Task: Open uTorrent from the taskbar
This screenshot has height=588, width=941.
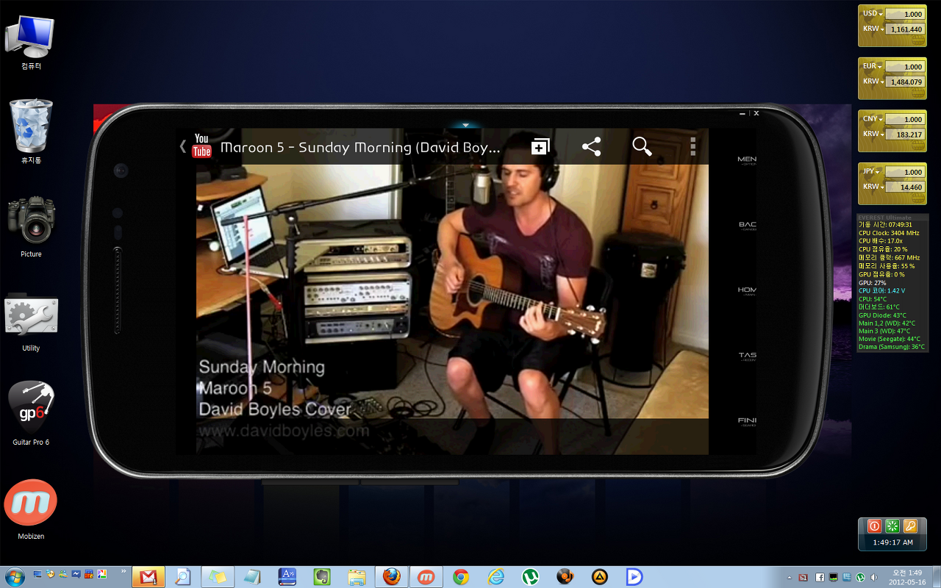Action: point(531,577)
